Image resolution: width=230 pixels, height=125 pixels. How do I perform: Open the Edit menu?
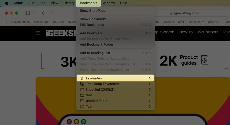[x=43, y=3]
